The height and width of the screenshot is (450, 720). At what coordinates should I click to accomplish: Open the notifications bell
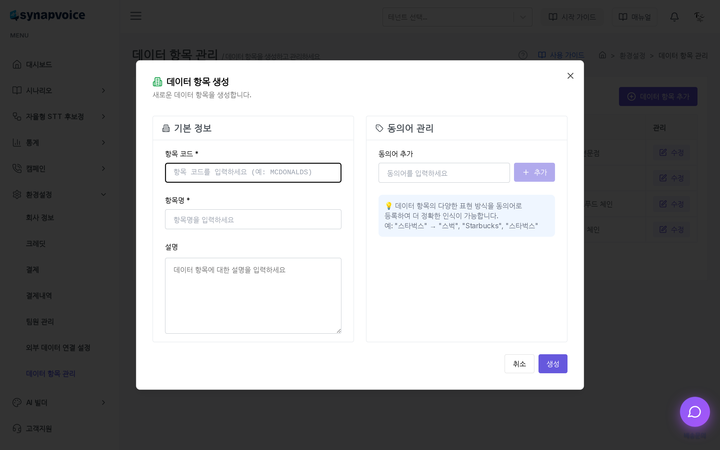(x=674, y=17)
